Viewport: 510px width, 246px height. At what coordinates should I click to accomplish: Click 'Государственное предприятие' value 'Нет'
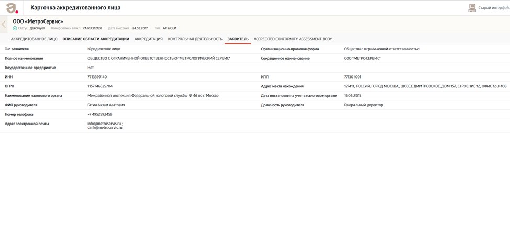tap(91, 68)
